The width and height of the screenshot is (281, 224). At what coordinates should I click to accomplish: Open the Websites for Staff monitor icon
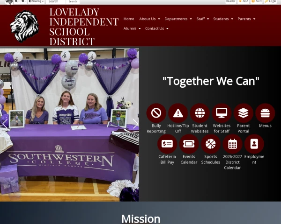click(222, 113)
